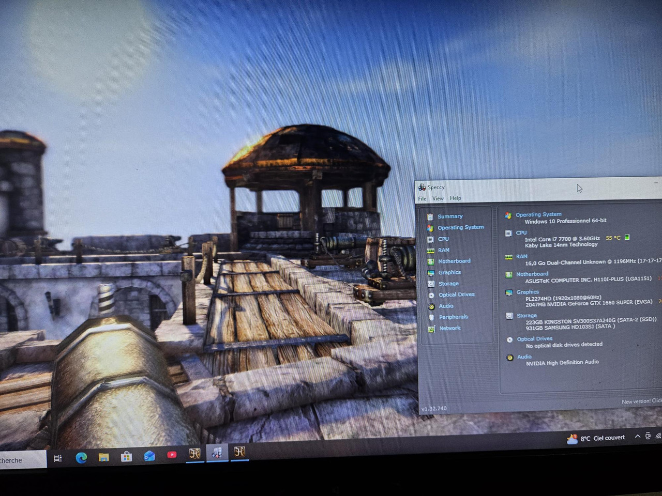Click the Motherboard heading link in summary
The width and height of the screenshot is (662, 496).
[x=532, y=274]
